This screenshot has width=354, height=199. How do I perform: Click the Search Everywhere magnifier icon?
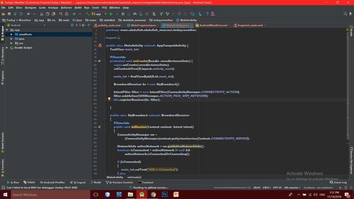[x=345, y=14]
